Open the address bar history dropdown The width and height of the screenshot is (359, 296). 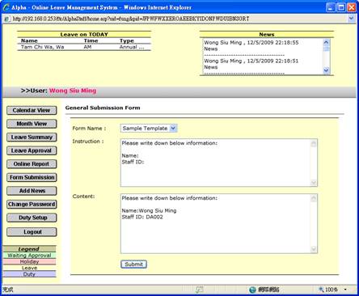351,19
